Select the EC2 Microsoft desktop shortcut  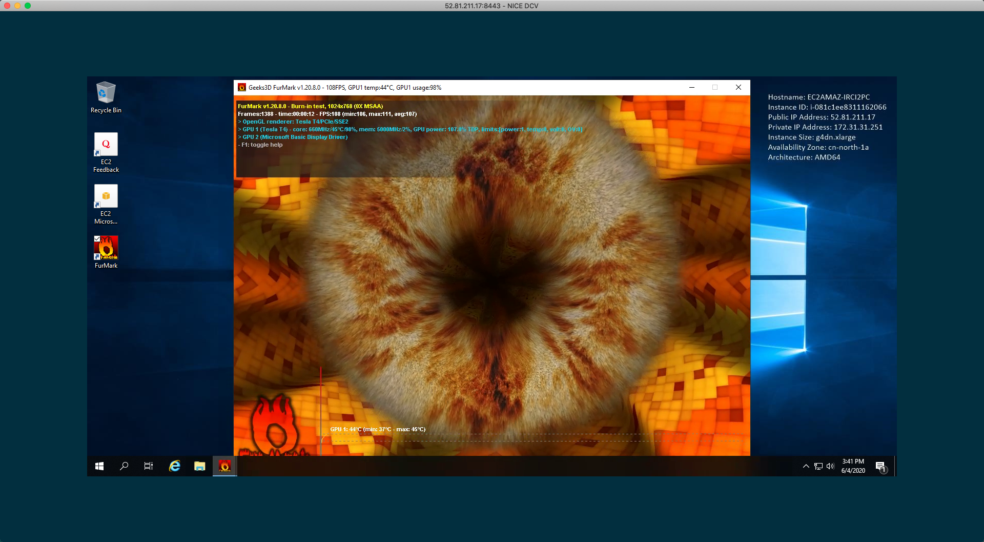106,197
